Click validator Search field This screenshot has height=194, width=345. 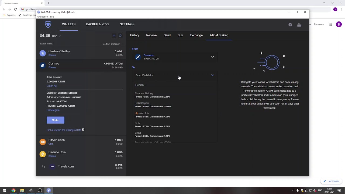tap(174, 85)
